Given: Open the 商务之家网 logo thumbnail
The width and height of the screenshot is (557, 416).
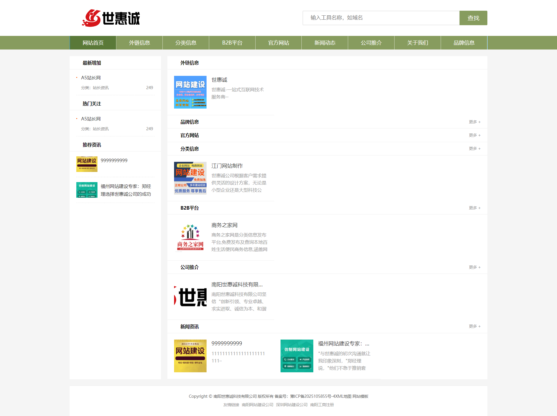Looking at the screenshot, I should [190, 237].
